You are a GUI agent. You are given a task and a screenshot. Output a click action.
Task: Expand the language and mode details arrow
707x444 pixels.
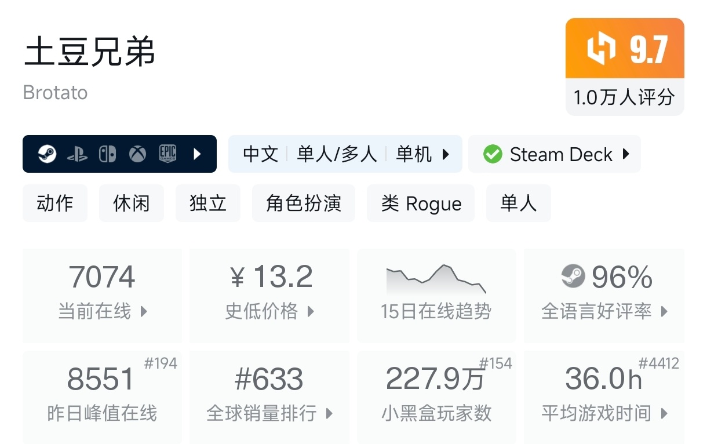[x=446, y=154]
